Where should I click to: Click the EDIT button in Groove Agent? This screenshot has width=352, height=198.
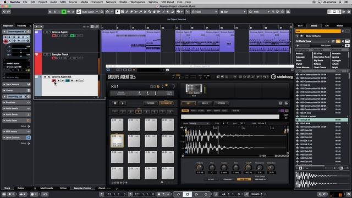[189, 103]
